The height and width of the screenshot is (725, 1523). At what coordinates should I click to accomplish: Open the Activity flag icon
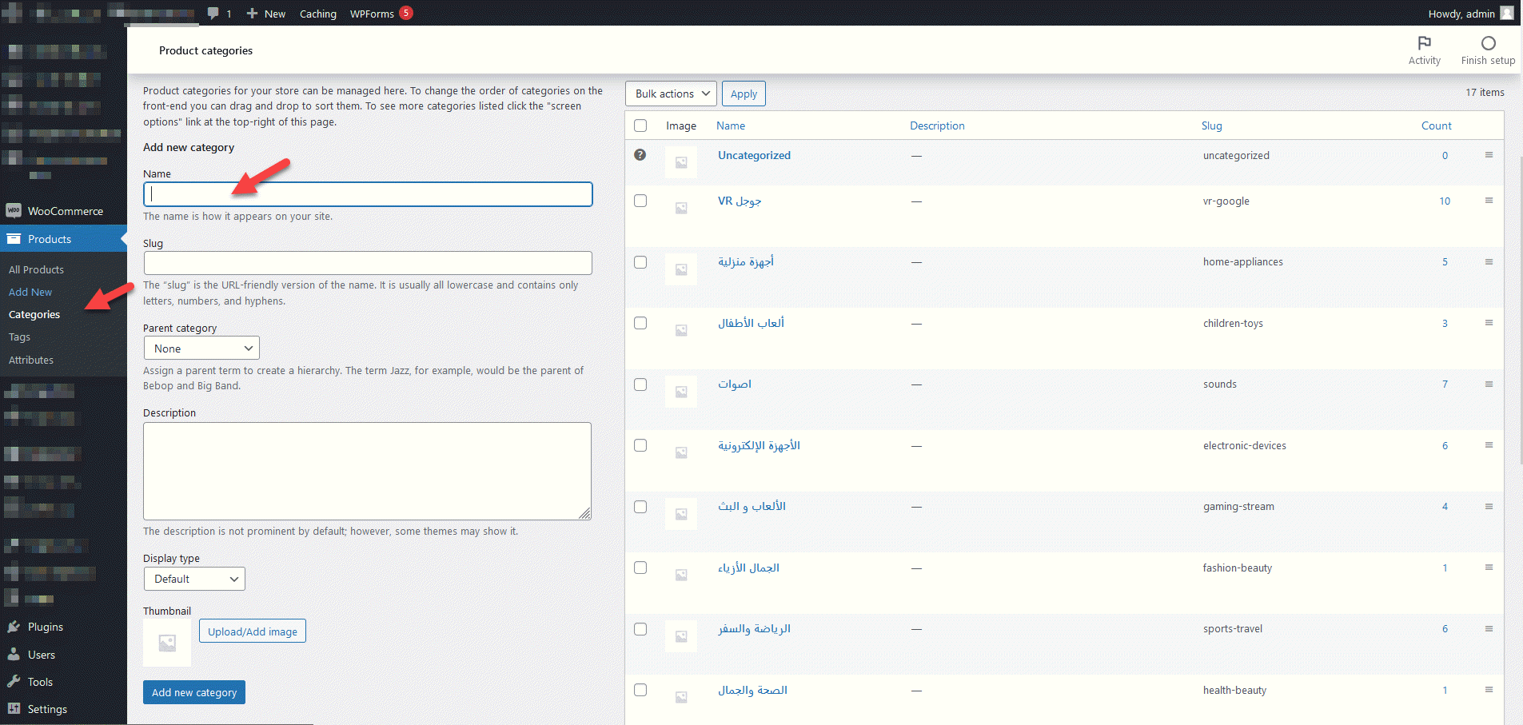point(1424,43)
